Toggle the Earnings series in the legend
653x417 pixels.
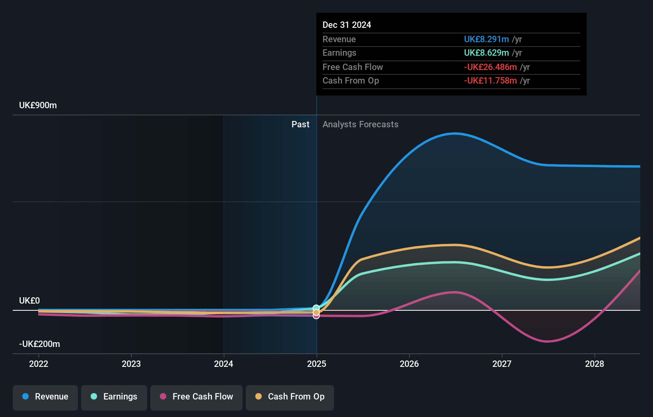[x=114, y=397]
